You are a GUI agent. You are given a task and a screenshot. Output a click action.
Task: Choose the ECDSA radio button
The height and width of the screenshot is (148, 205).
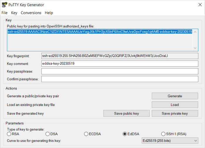click(x=86, y=134)
